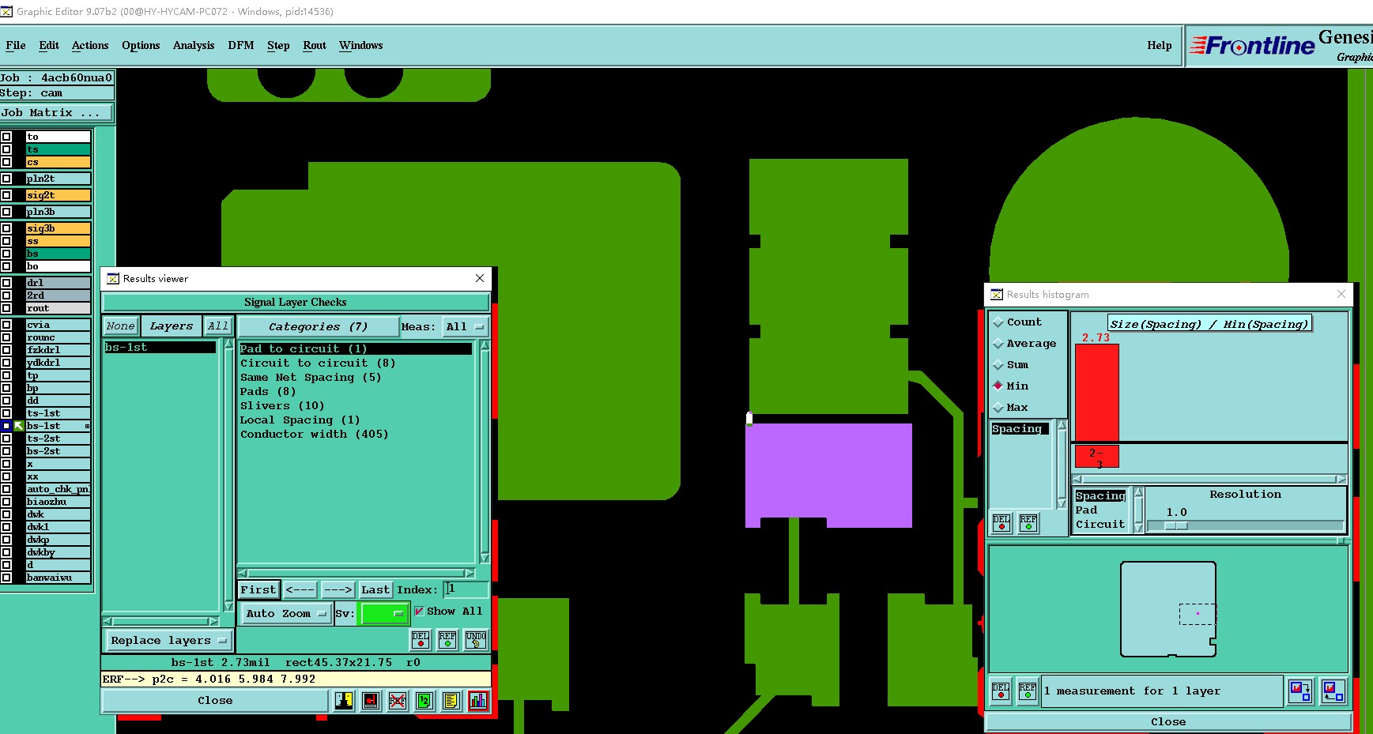Click the UNDO icon in Results viewer
The image size is (1373, 734).
click(476, 639)
